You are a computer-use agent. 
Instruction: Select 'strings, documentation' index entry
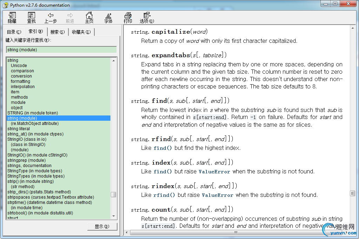point(29,166)
